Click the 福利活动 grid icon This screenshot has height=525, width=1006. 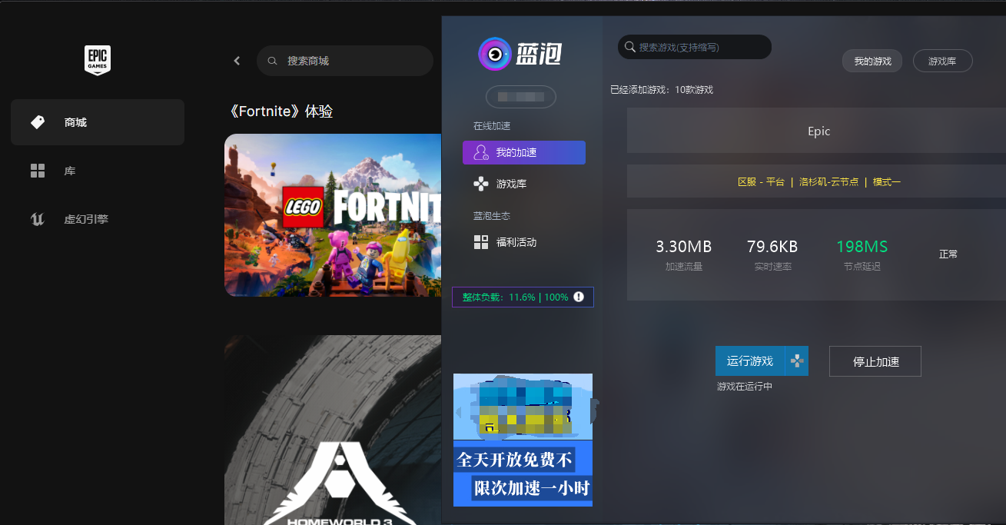pyautogui.click(x=481, y=242)
